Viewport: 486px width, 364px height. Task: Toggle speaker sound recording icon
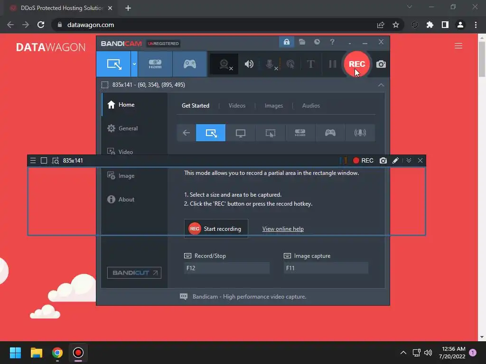[x=249, y=64]
